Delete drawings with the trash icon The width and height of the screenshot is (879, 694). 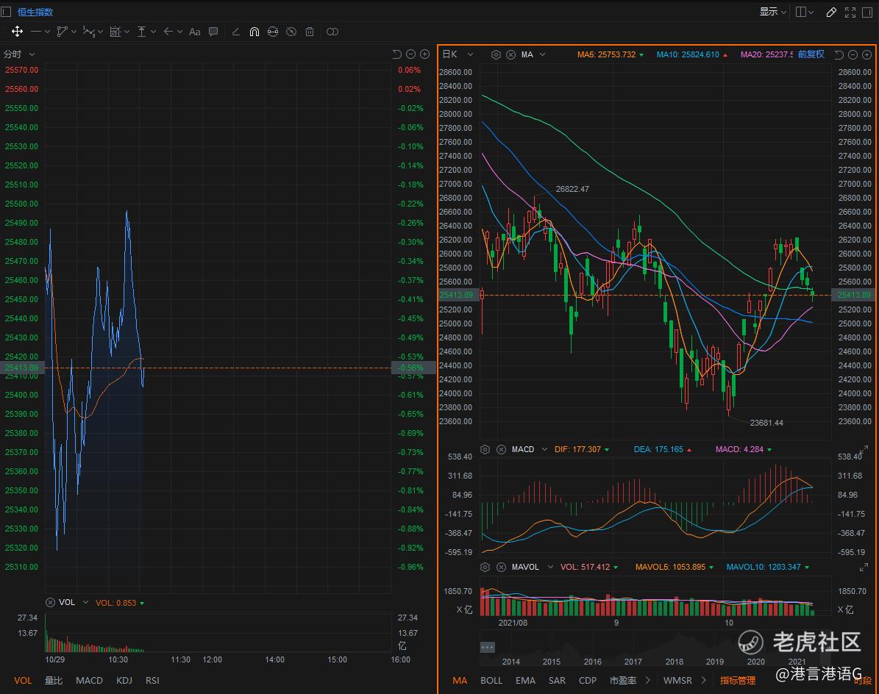[310, 32]
